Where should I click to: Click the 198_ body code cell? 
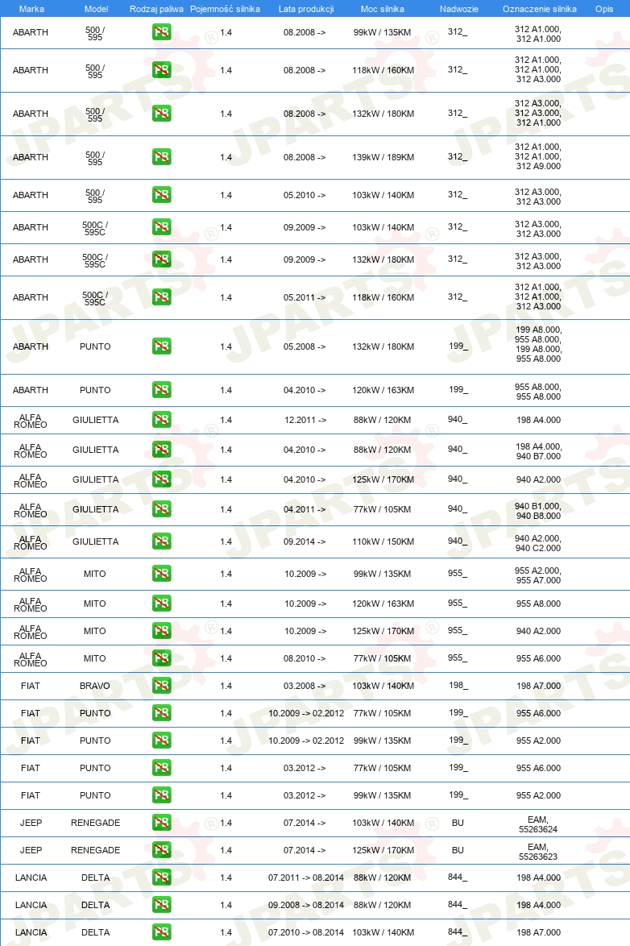pos(458,685)
